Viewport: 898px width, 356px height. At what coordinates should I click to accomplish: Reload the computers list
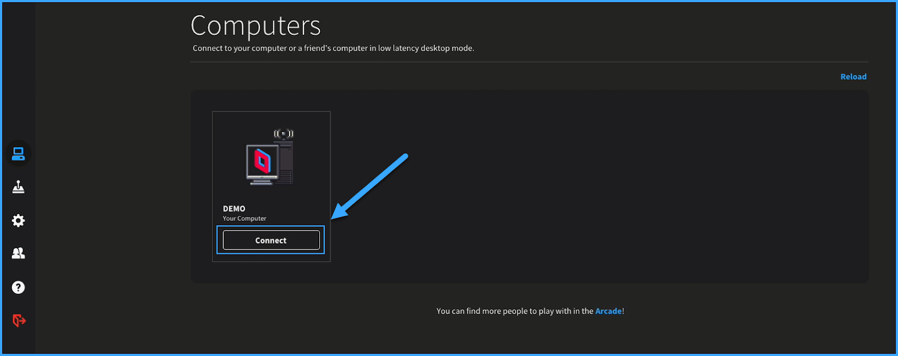pyautogui.click(x=853, y=77)
